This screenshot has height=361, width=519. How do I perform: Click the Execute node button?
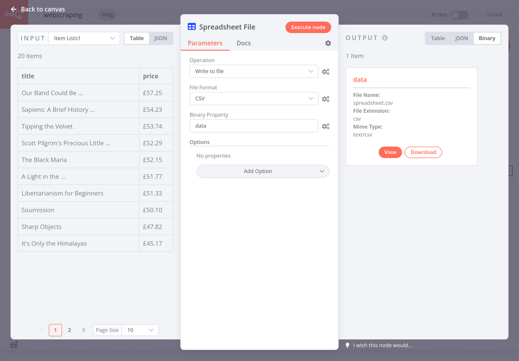(x=308, y=26)
